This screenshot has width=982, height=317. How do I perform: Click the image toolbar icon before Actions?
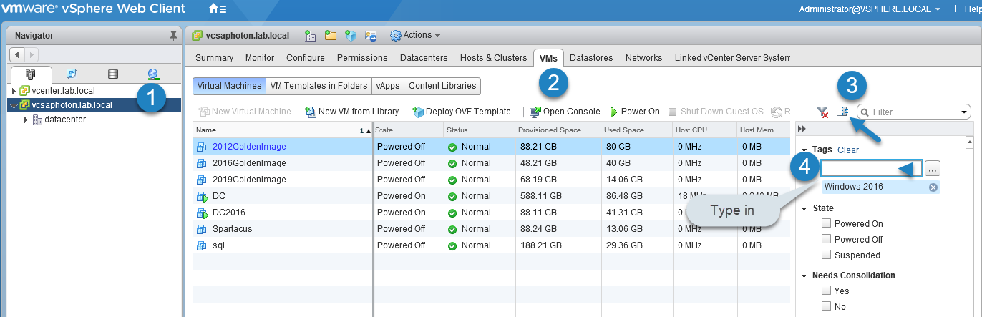coord(371,35)
